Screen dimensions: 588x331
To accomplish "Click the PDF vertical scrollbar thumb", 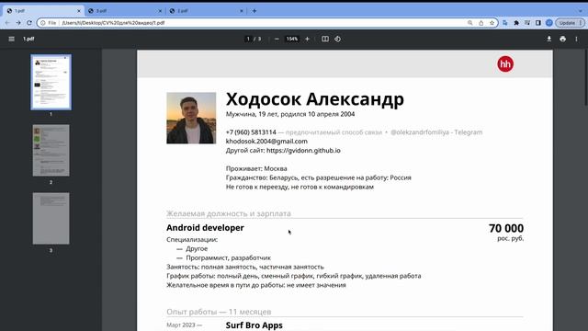I will point(585,77).
